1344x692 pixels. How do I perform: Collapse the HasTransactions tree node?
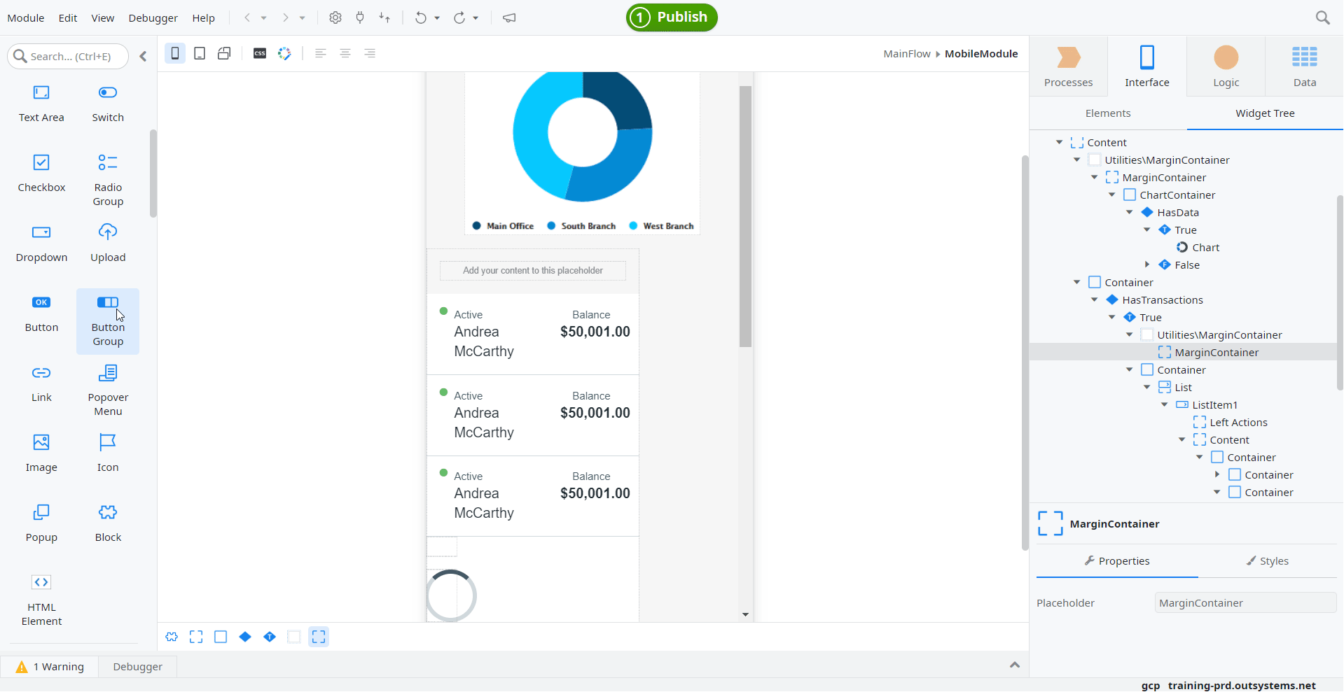click(x=1095, y=299)
